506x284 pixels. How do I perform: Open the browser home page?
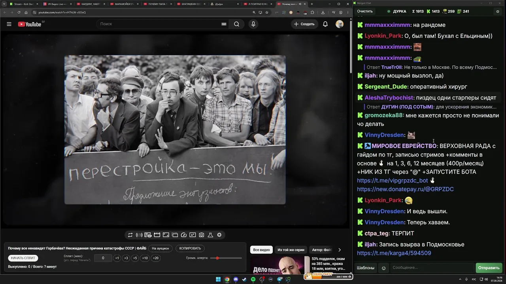26,12
